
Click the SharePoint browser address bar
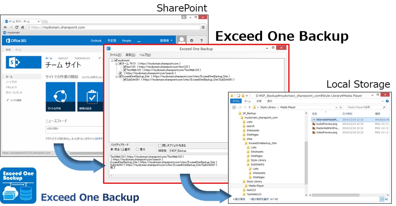pos(113,27)
